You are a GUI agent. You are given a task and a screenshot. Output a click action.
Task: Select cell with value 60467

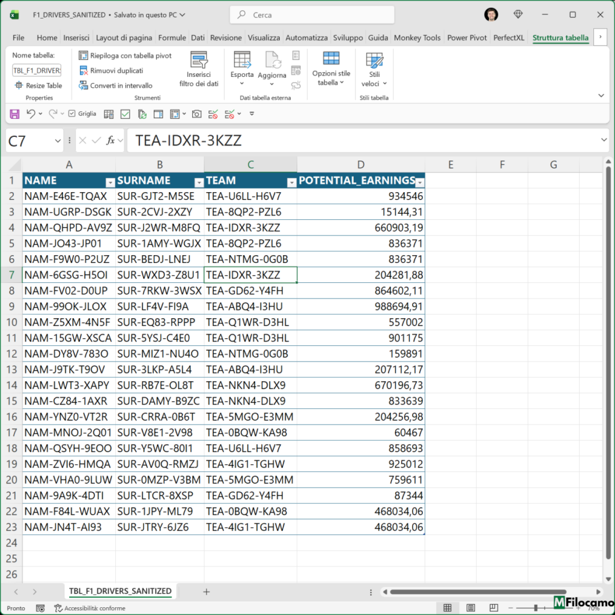361,432
